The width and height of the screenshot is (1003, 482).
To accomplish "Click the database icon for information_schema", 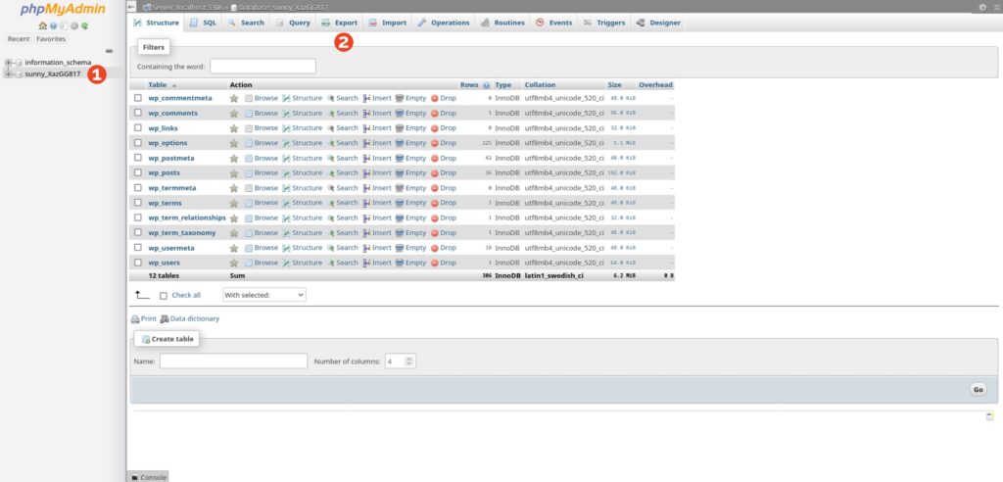I will point(19,63).
